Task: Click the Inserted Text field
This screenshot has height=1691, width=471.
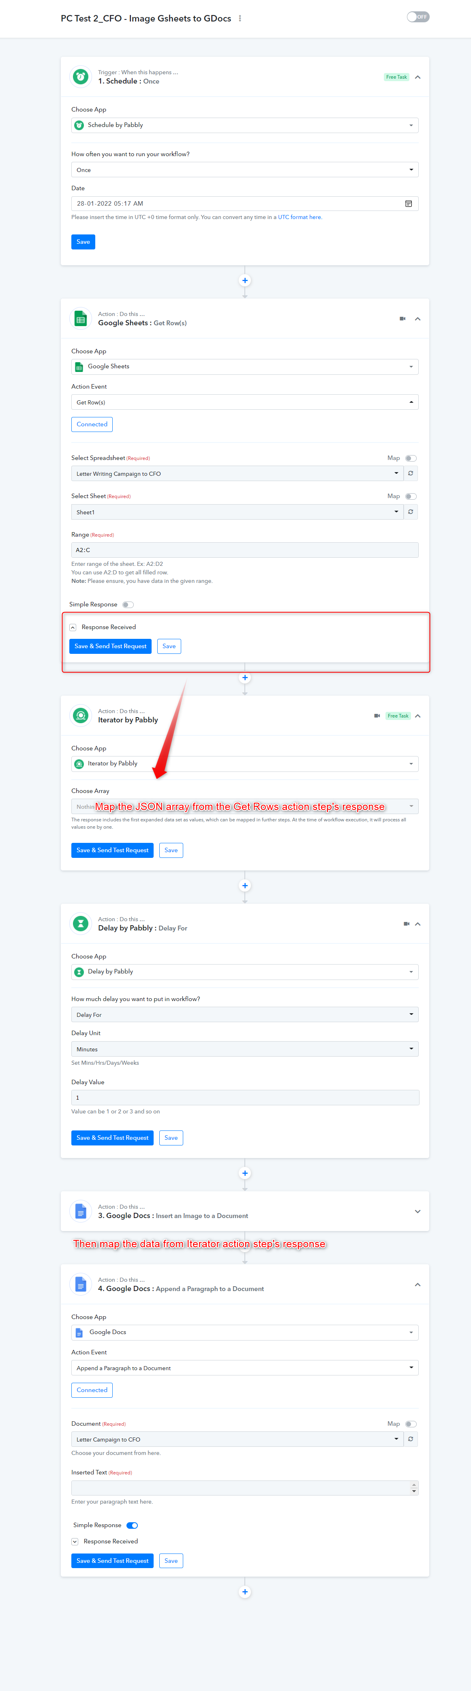Action: pyautogui.click(x=245, y=1488)
